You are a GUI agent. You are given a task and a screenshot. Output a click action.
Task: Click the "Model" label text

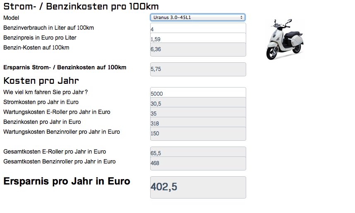[x=11, y=18]
